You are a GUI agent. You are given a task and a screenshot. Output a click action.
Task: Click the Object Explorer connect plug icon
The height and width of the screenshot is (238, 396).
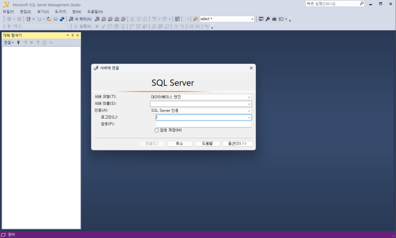[x=19, y=42]
